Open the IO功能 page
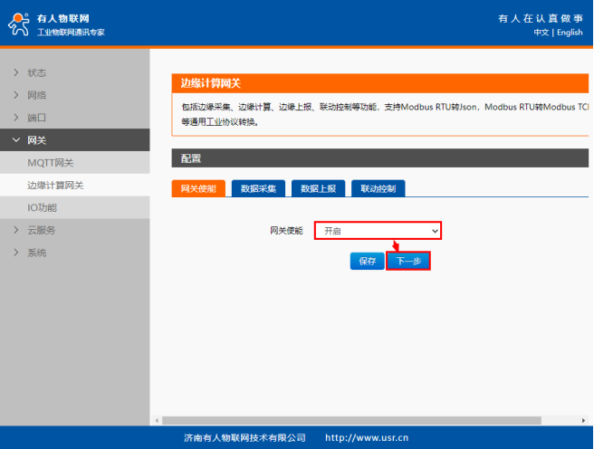The height and width of the screenshot is (449, 594). point(42,207)
